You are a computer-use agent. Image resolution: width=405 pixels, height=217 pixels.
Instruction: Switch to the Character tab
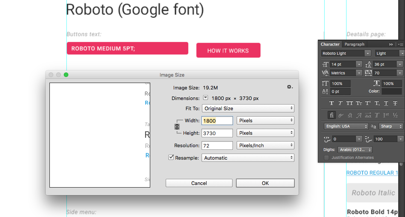point(330,44)
